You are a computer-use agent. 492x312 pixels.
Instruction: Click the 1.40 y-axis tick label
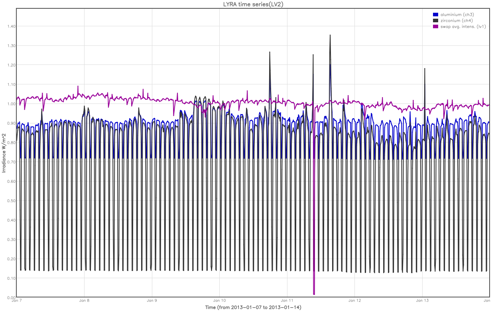(x=11, y=26)
